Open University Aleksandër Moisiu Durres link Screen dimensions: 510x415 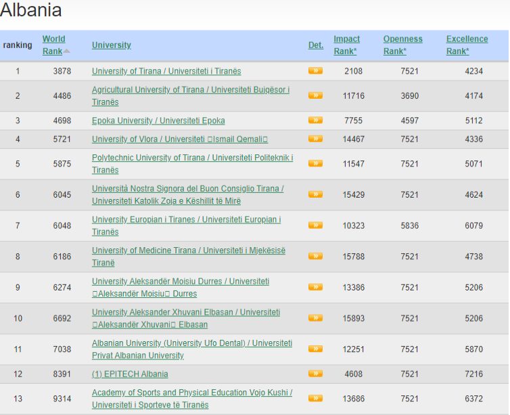tap(181, 282)
